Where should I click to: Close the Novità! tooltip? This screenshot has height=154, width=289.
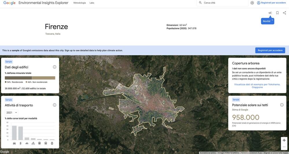tap(272, 20)
